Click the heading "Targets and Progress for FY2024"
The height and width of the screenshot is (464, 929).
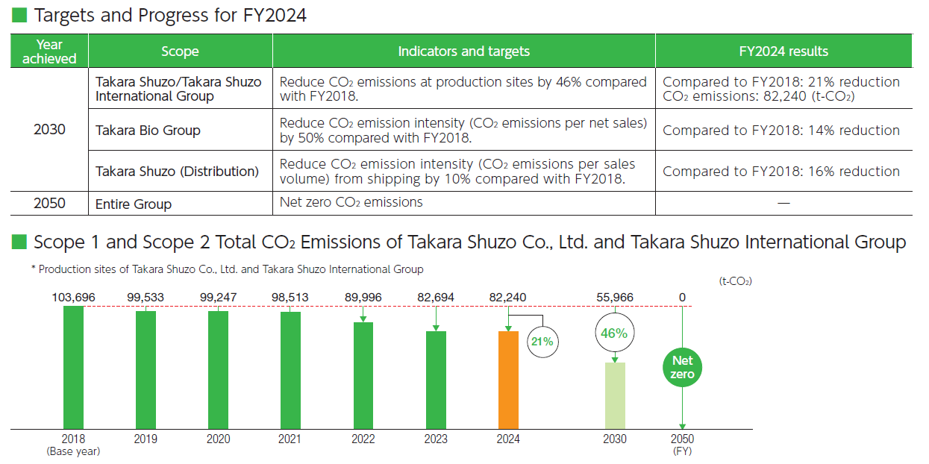point(170,15)
